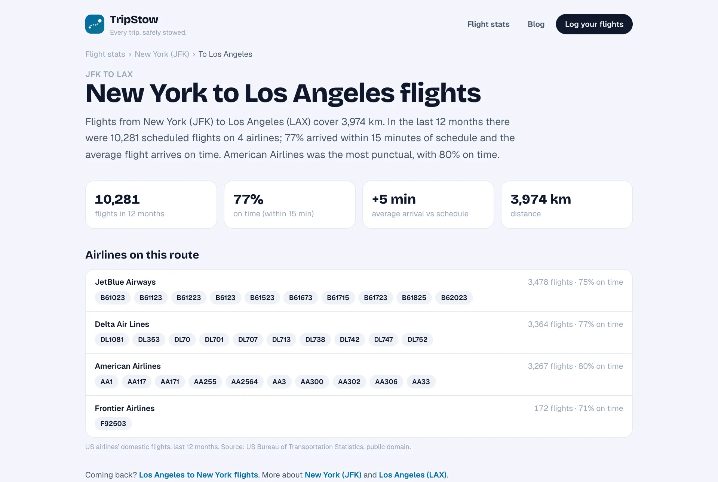
Task: Open flight B61123 chip
Action: coord(151,298)
